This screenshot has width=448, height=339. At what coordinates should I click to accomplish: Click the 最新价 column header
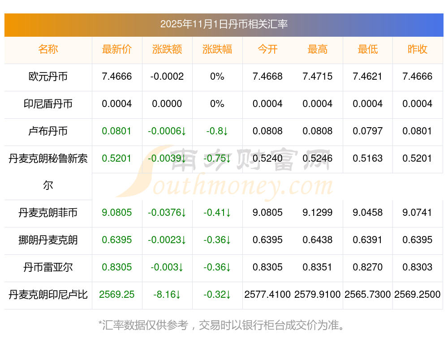(x=117, y=49)
